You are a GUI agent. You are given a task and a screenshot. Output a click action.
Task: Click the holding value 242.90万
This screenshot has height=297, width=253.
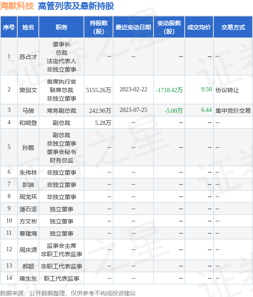(x=100, y=110)
